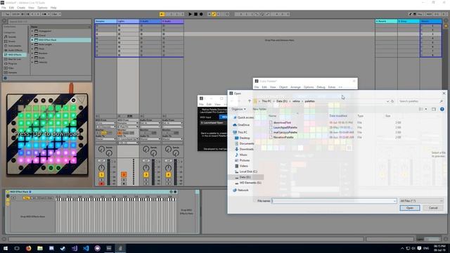This screenshot has height=253, width=450.
Task: Select Clips category in Ableton browser
Action: 11,68
